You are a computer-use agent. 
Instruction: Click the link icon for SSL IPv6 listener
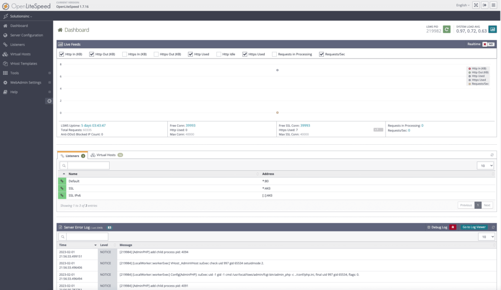point(62,196)
